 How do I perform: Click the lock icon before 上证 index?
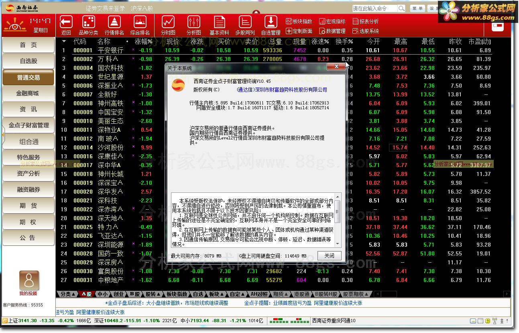[5, 321]
